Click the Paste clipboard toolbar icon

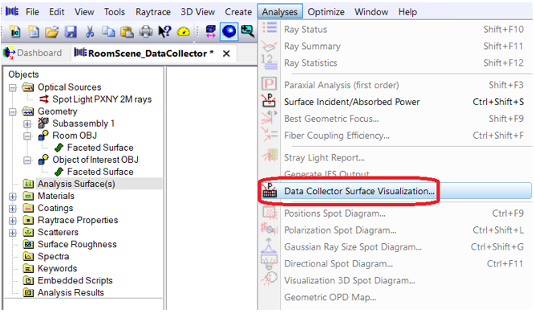(127, 32)
